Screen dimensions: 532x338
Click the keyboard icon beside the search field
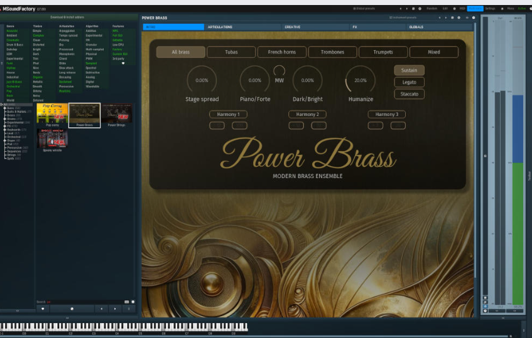[126, 302]
